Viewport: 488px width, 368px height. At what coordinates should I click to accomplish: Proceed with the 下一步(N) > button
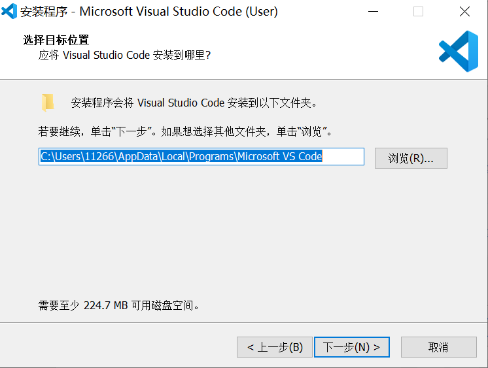click(x=351, y=347)
